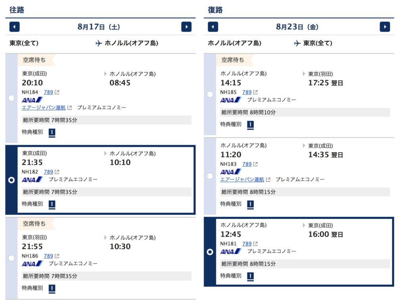406x303 pixels.
Task: Go to previous return date before 8月23日
Action: click(213, 27)
